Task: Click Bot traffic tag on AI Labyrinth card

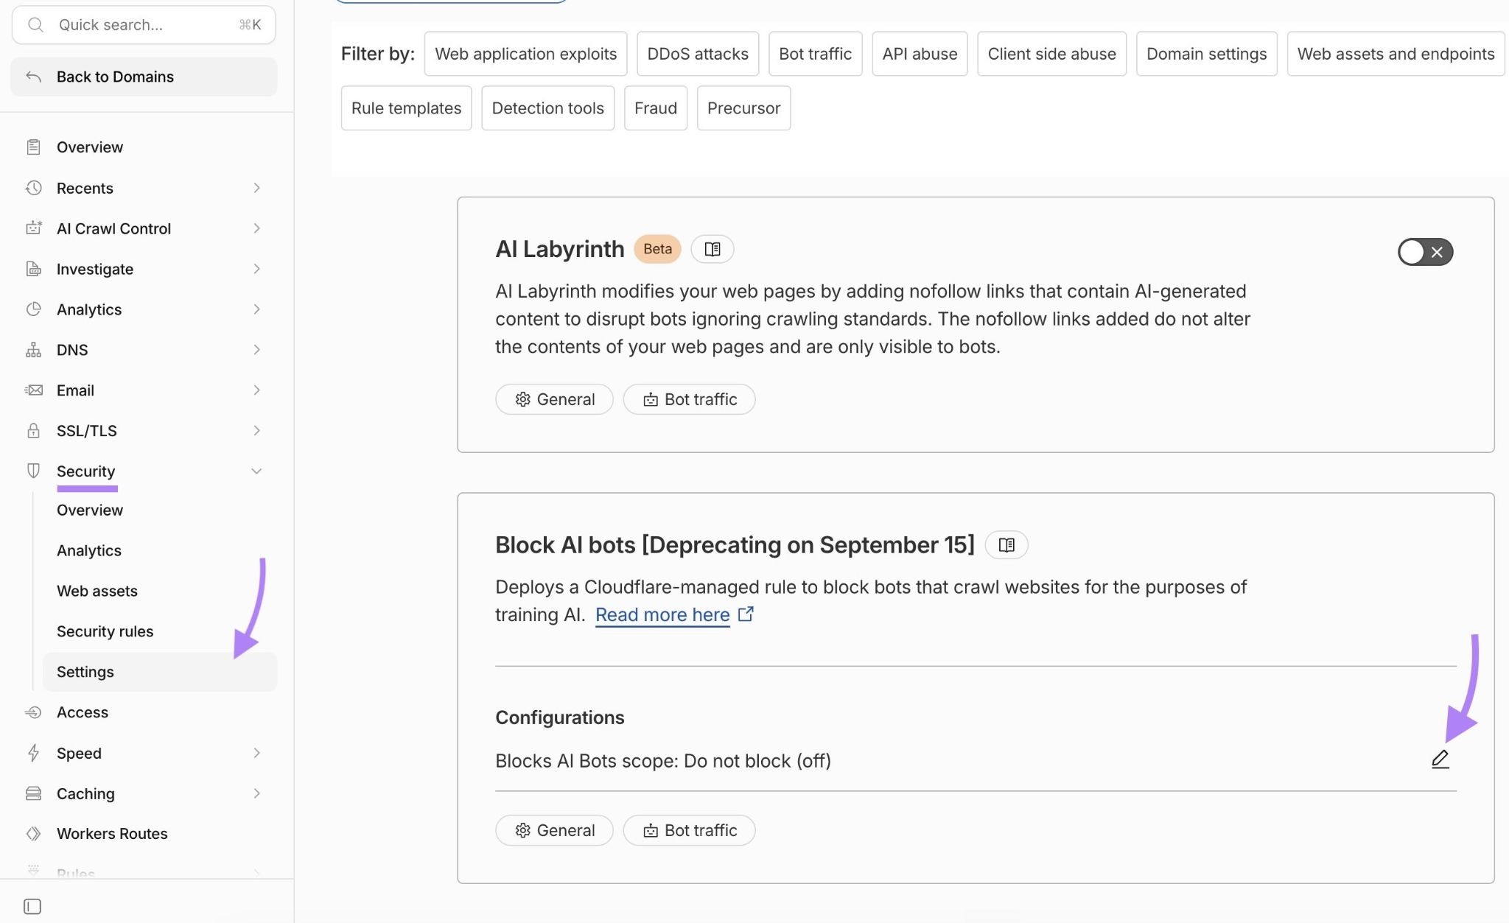Action: tap(689, 399)
